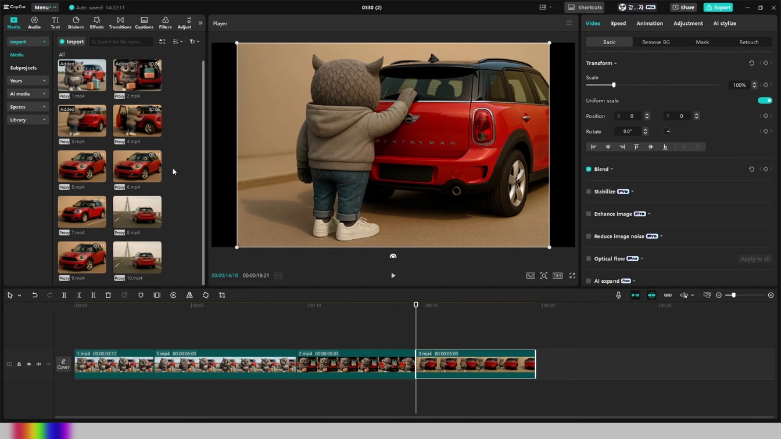This screenshot has height=439, width=781.
Task: Expand the Library section
Action: 27,120
